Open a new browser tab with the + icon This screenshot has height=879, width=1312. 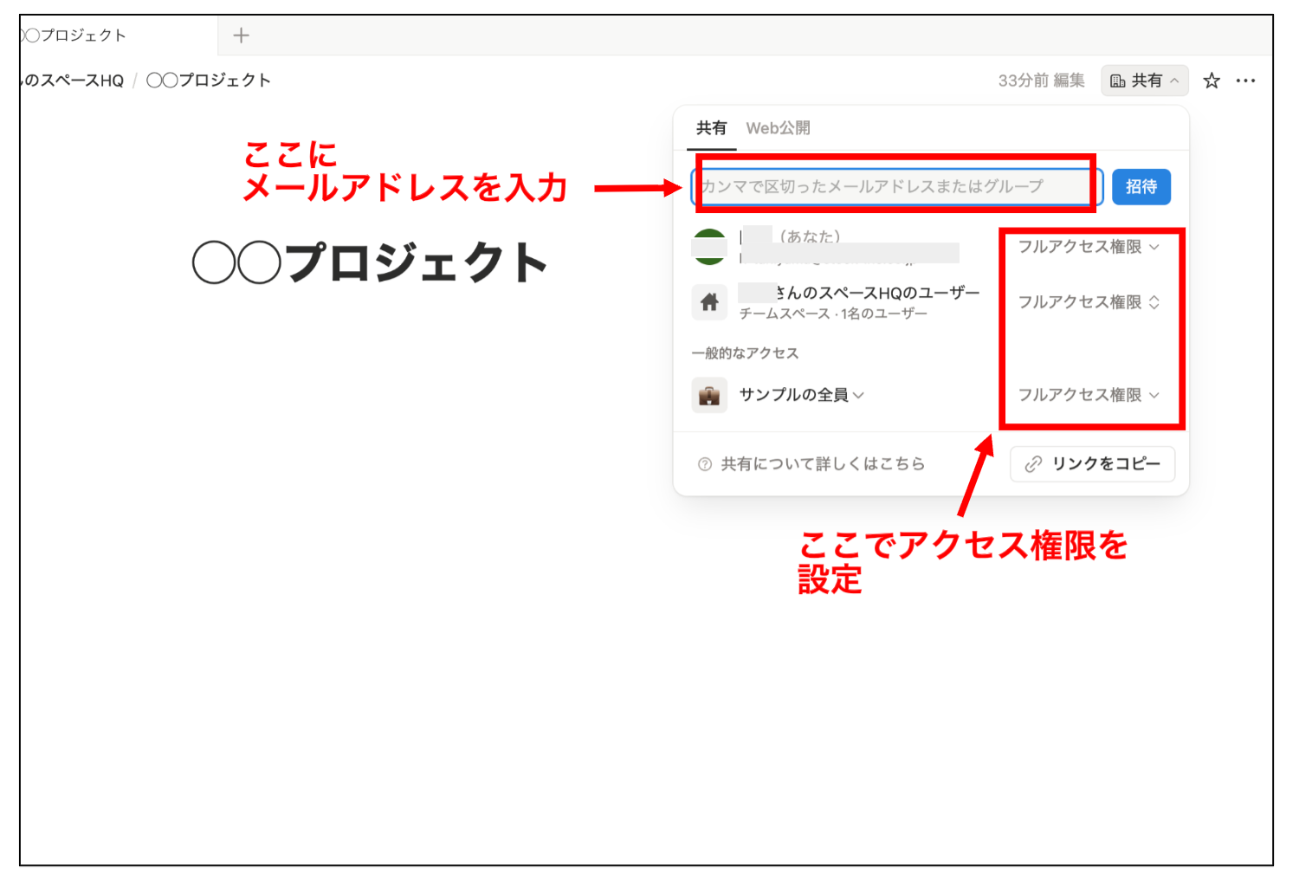point(240,35)
